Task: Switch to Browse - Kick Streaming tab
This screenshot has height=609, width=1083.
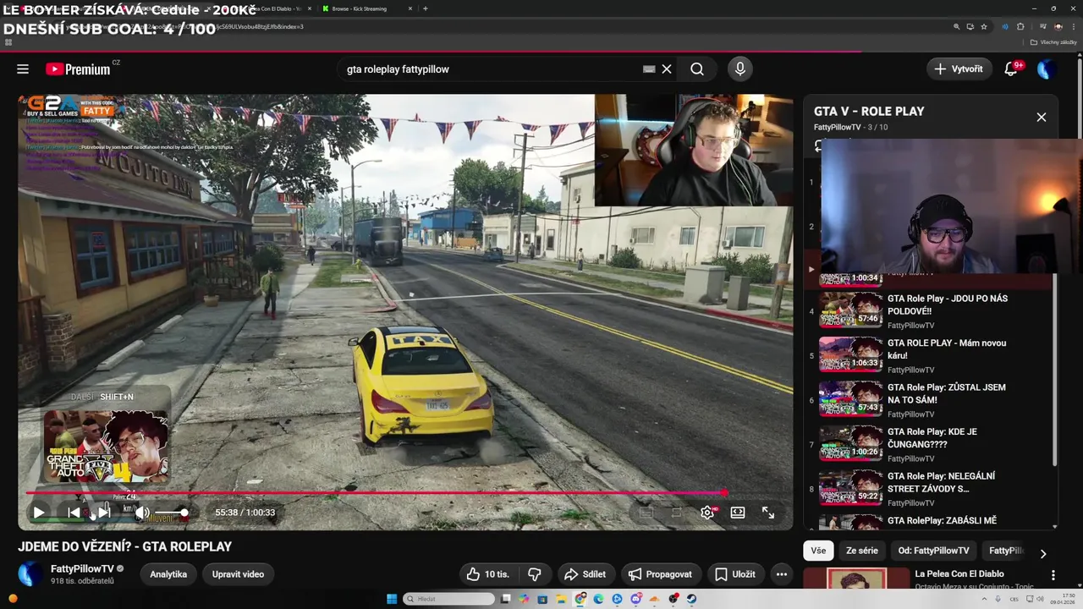Action: [359, 8]
